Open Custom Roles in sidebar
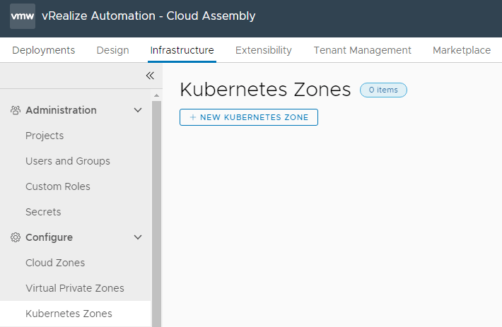This screenshot has width=502, height=327. coord(58,186)
